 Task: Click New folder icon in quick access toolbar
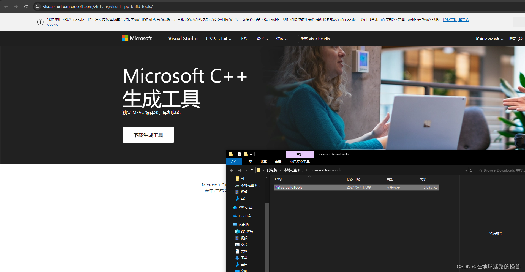[246, 154]
